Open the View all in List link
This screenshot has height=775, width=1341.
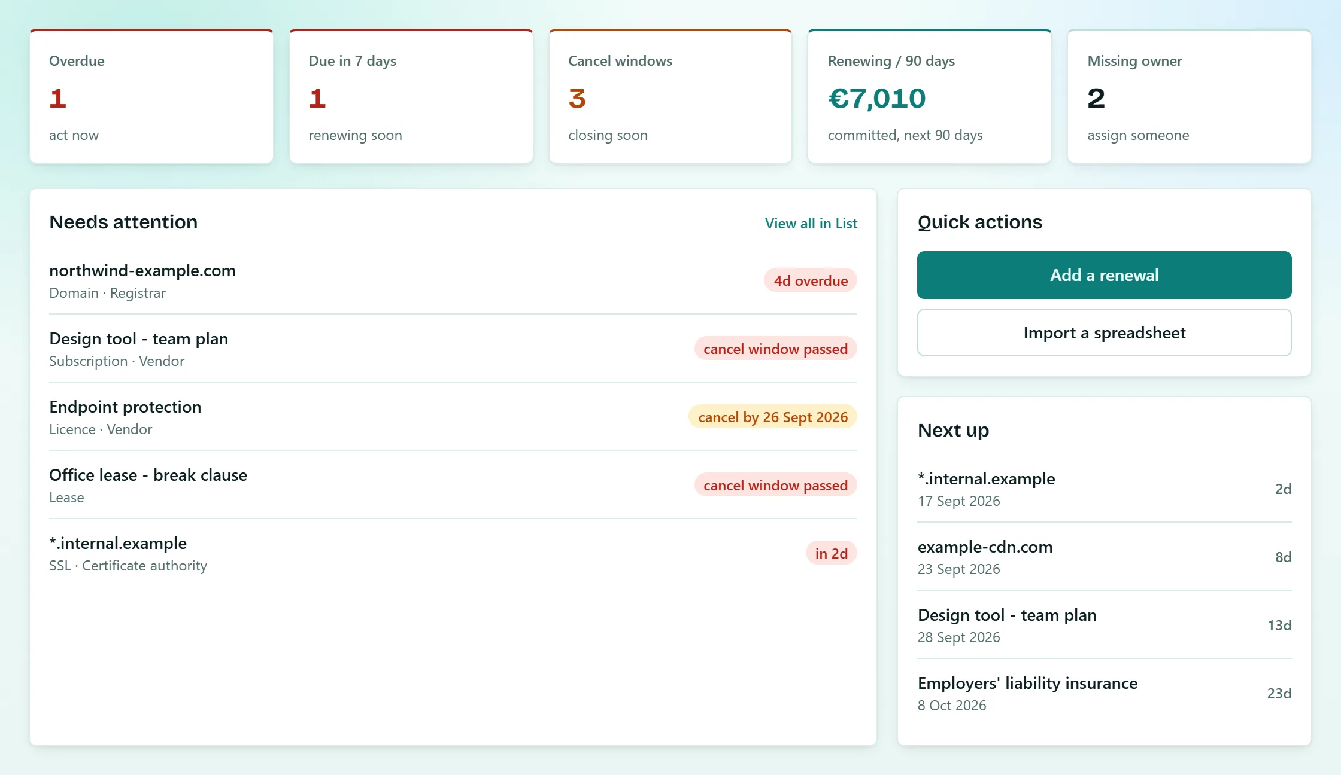[x=811, y=223]
